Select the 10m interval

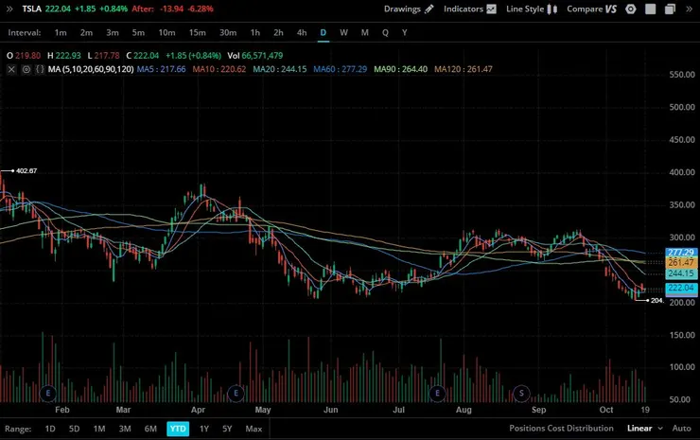coord(166,32)
